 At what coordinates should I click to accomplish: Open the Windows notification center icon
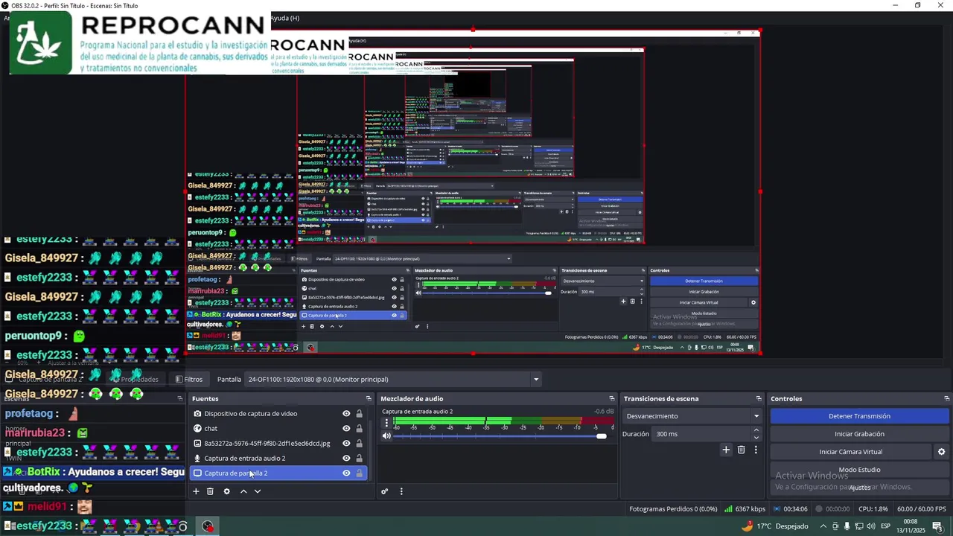937,526
